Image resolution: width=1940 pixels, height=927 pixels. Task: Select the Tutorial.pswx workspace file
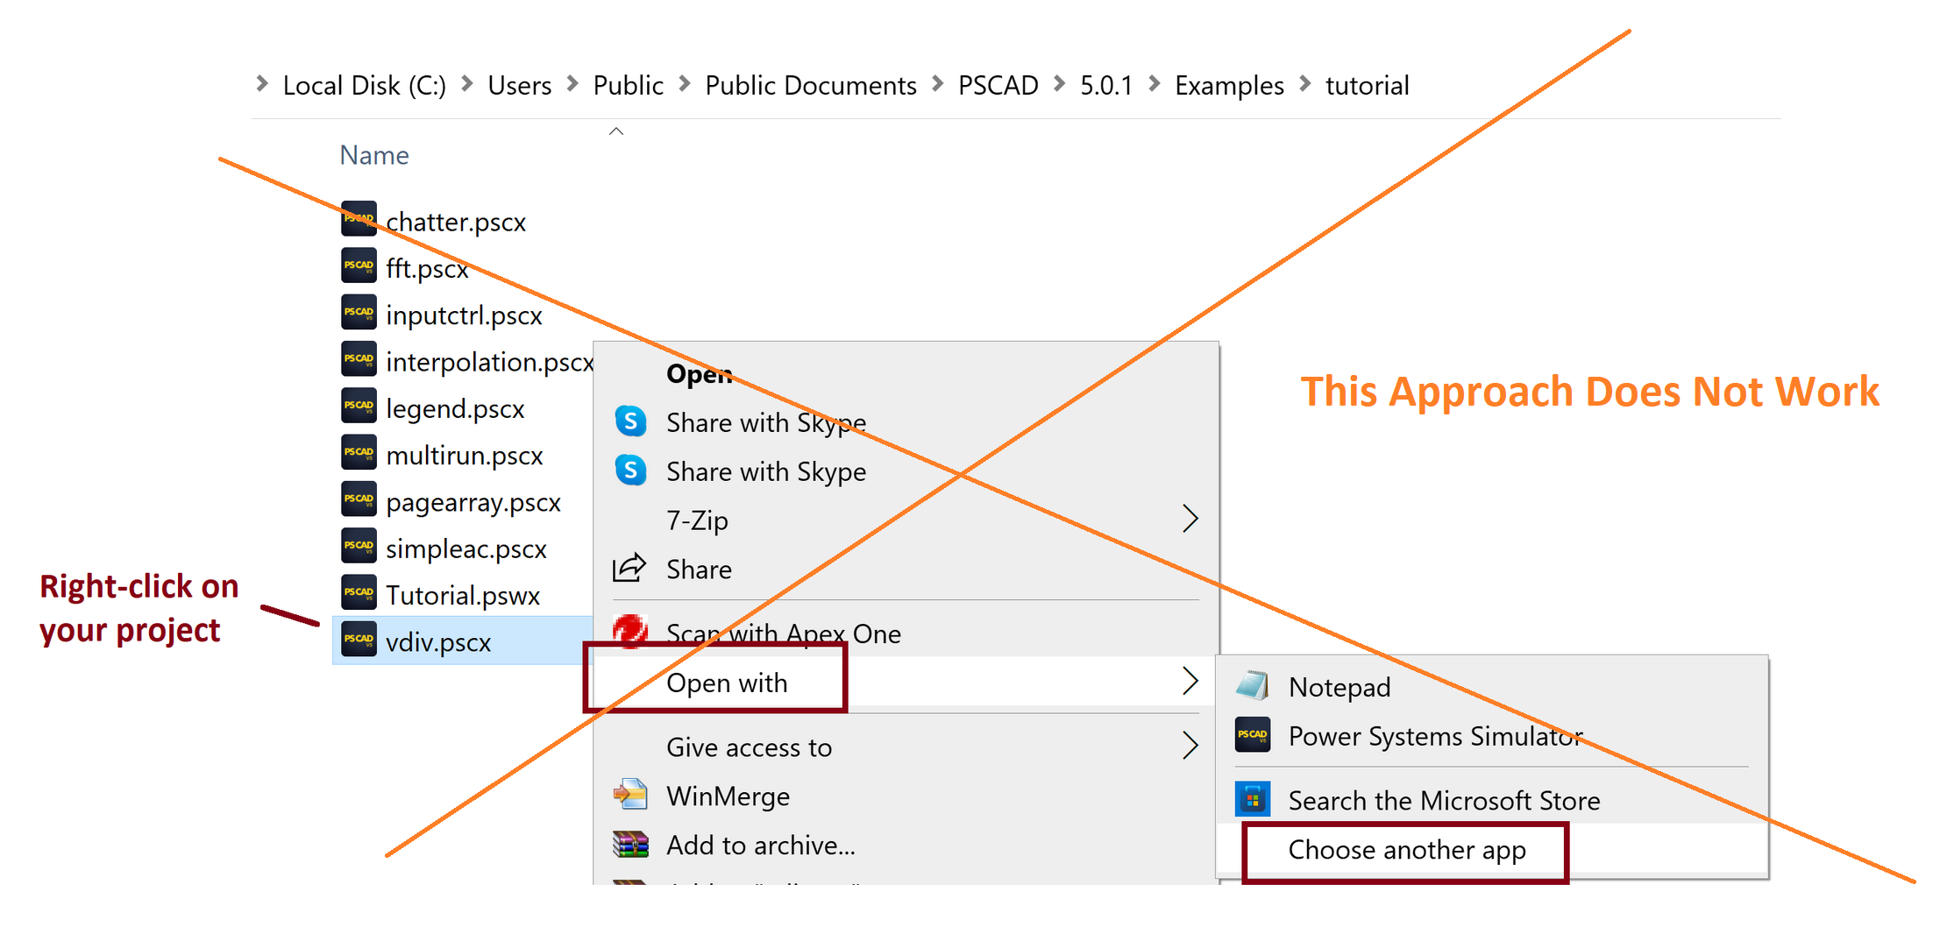(x=462, y=596)
